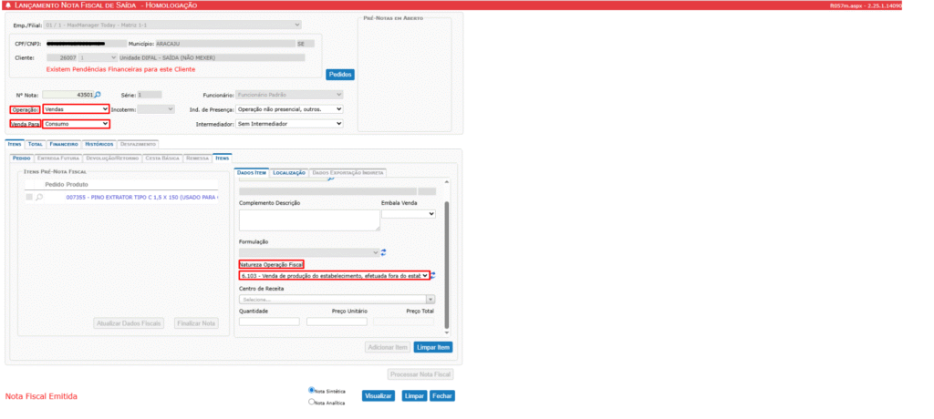This screenshot has height=419, width=934.
Task: Expand the Centro de Receita selector
Action: (x=337, y=299)
